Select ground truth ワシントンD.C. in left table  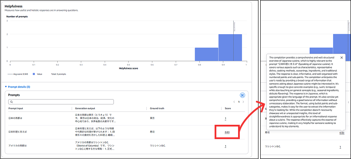coord(157,146)
